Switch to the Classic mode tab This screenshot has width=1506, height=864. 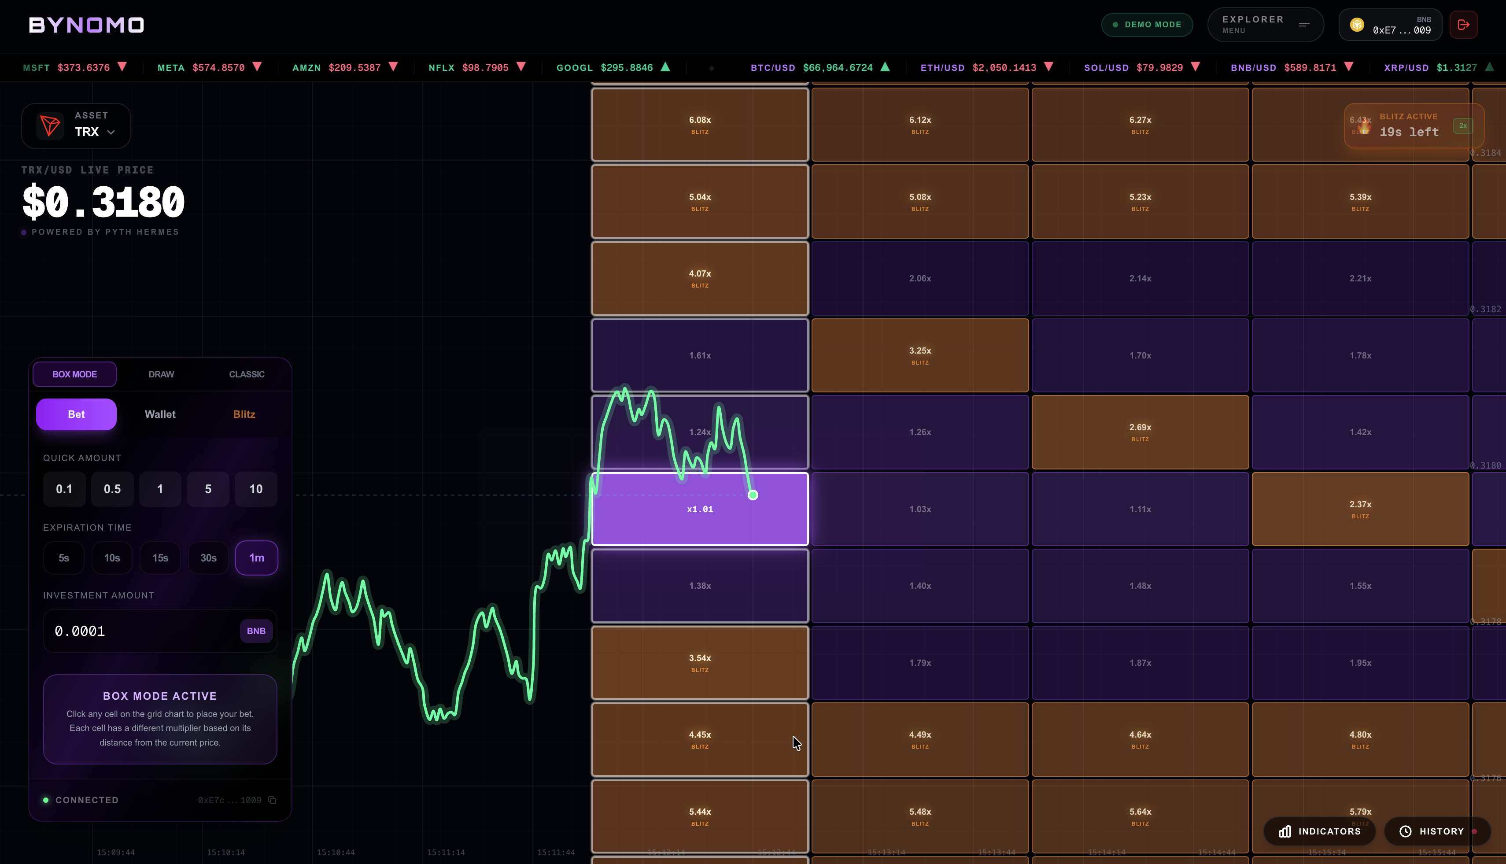pyautogui.click(x=246, y=374)
